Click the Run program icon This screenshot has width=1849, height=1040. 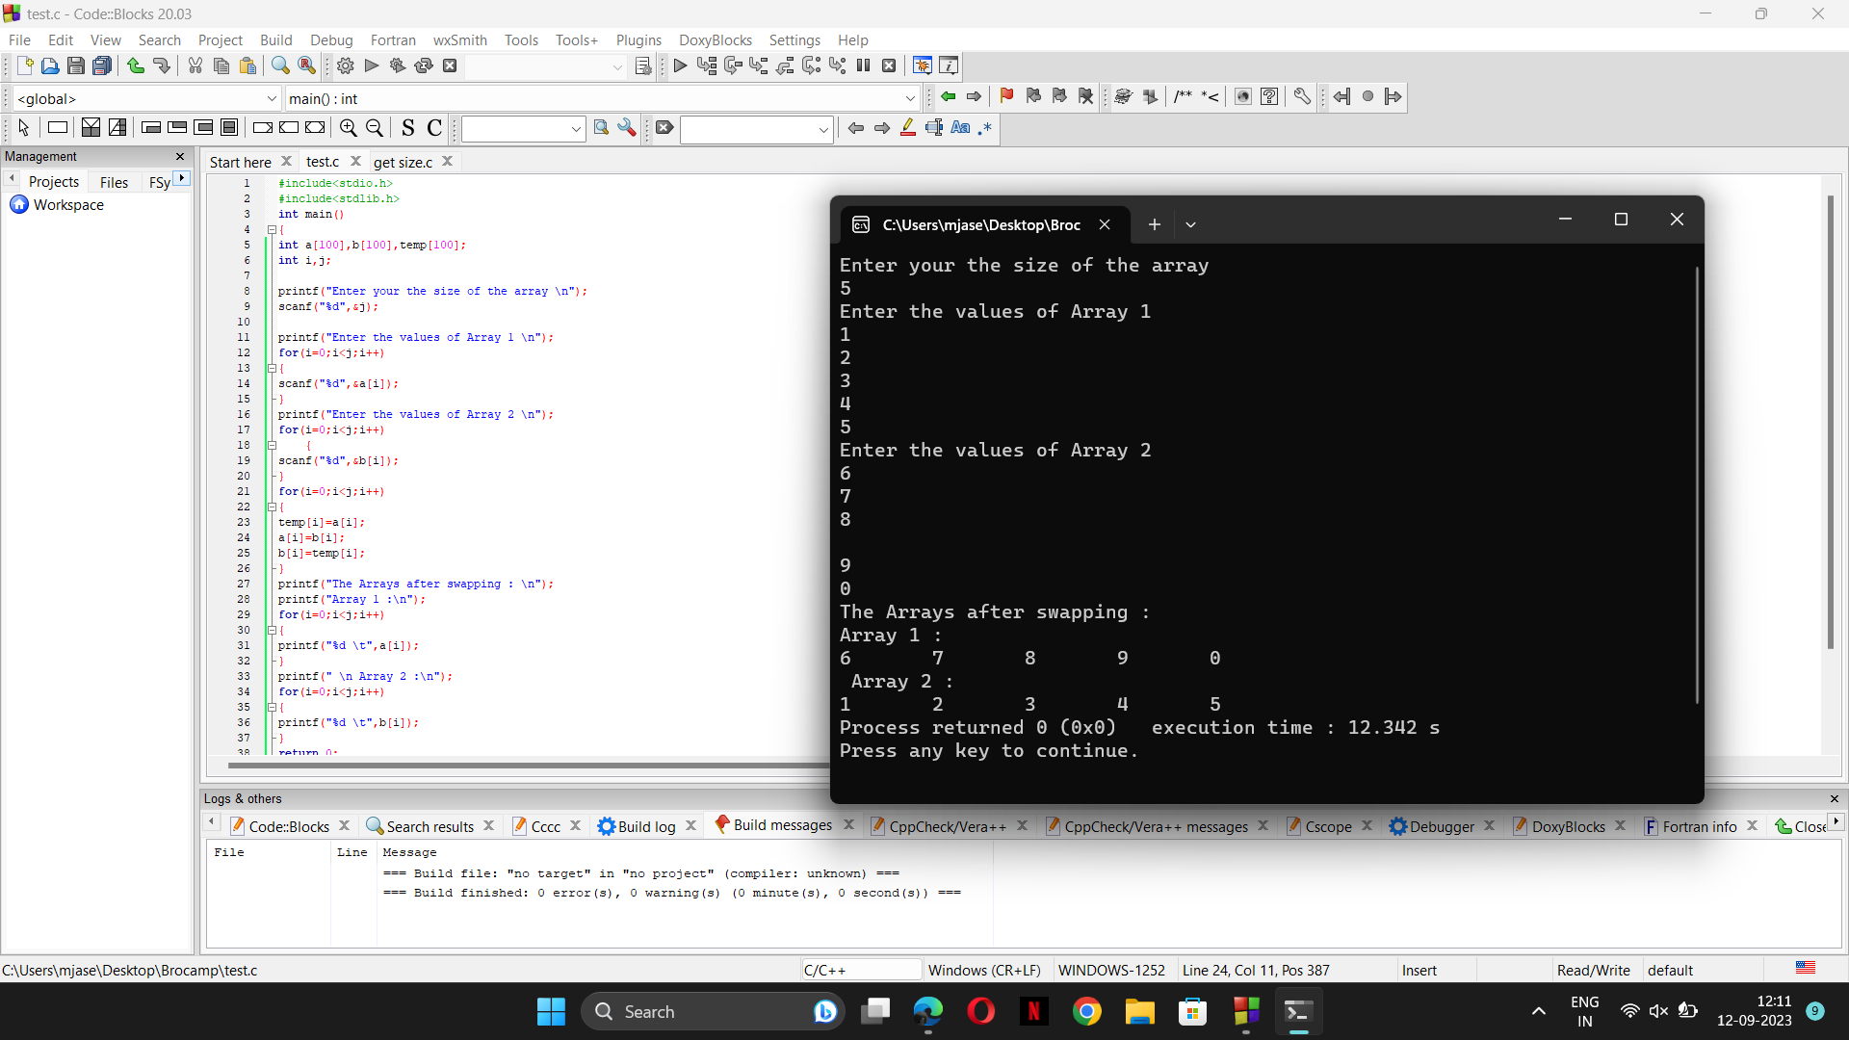(370, 65)
